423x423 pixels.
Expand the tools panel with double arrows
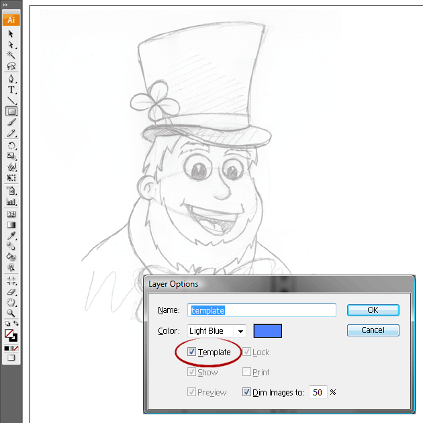click(x=5, y=5)
